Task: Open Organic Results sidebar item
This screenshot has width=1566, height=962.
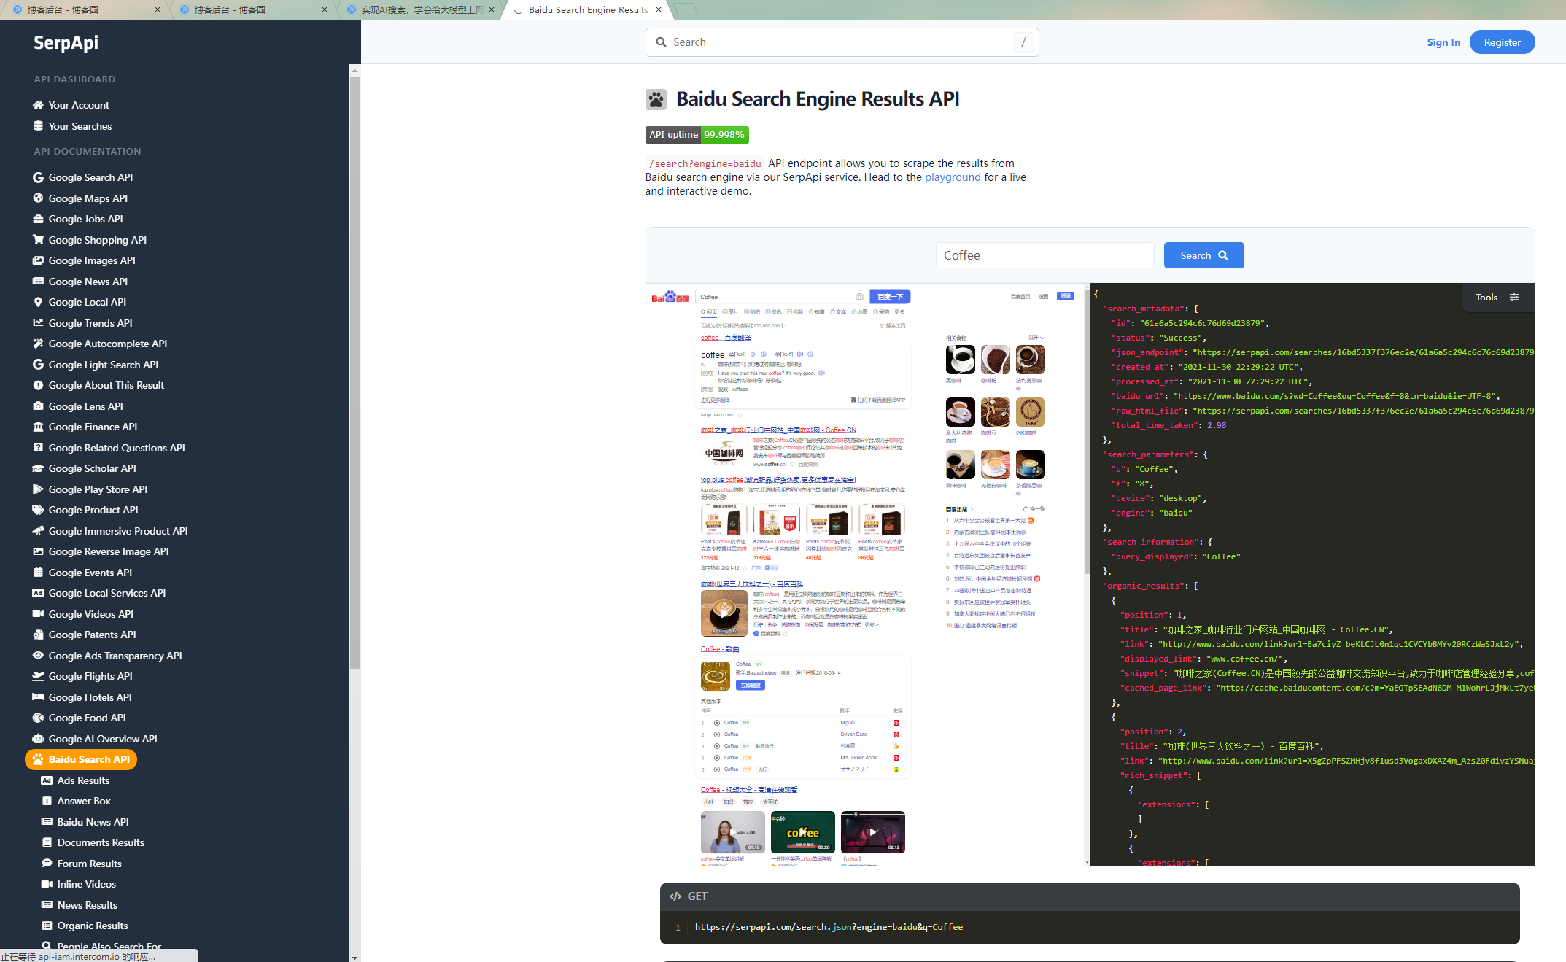Action: click(93, 926)
